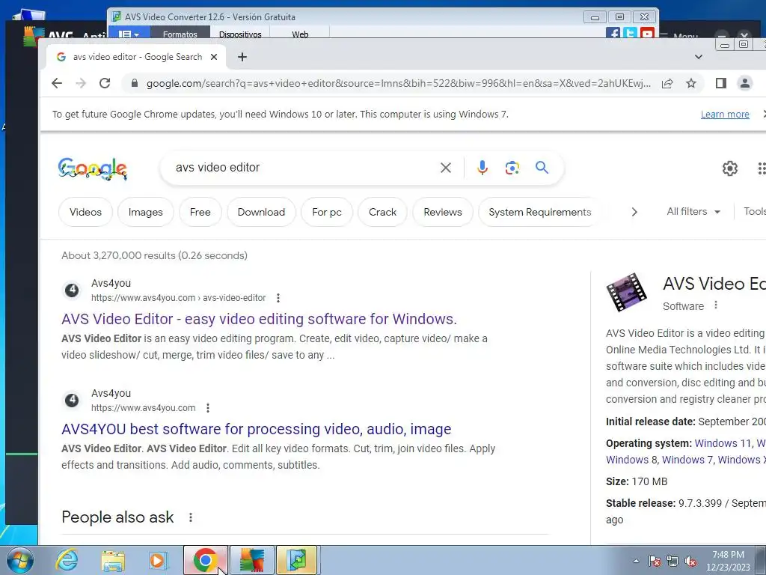The height and width of the screenshot is (575, 766).
Task: Open the Google apps grid
Action: pos(761,168)
